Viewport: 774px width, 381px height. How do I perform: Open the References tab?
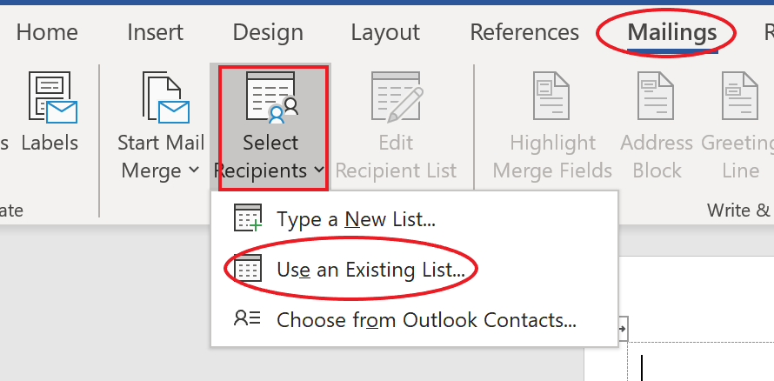524,33
